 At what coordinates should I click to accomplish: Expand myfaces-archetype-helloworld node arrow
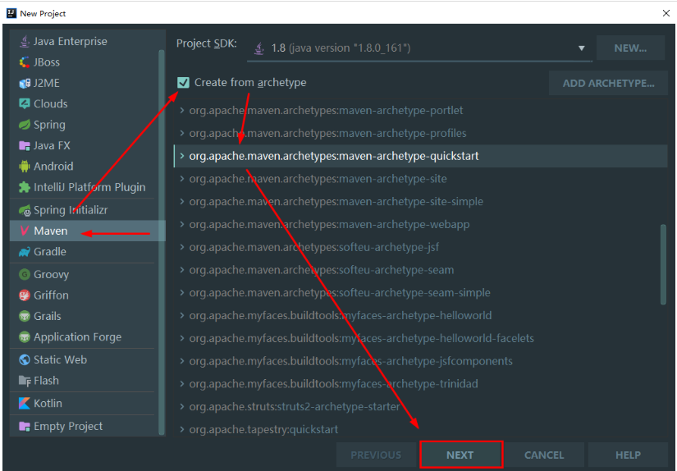[182, 316]
